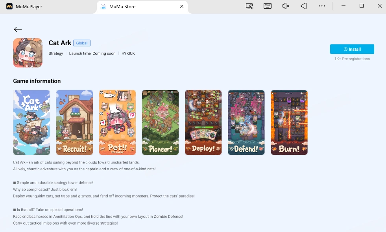Image resolution: width=386 pixels, height=232 pixels.
Task: Close the MuMu Store tab
Action: click(x=182, y=6)
